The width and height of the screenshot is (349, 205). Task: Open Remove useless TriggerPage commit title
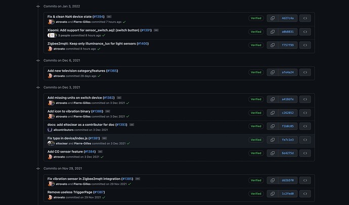70,192
